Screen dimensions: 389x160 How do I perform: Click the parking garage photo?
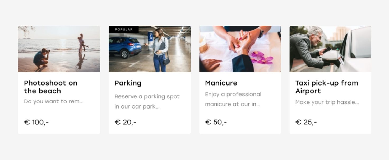click(x=150, y=49)
